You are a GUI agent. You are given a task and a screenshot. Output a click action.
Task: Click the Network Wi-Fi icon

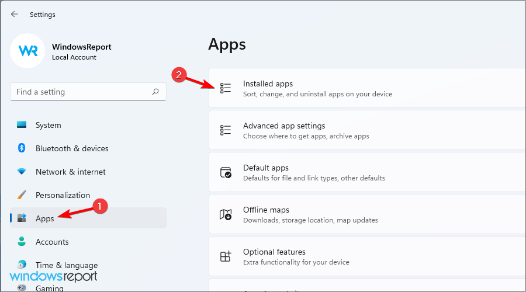pos(22,172)
